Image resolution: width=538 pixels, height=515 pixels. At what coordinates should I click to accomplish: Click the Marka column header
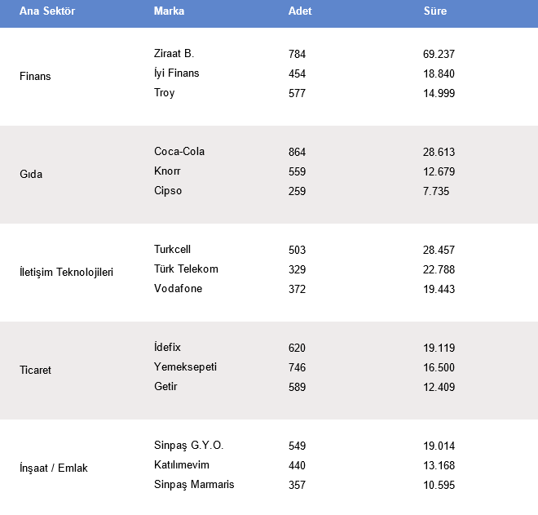tap(169, 11)
